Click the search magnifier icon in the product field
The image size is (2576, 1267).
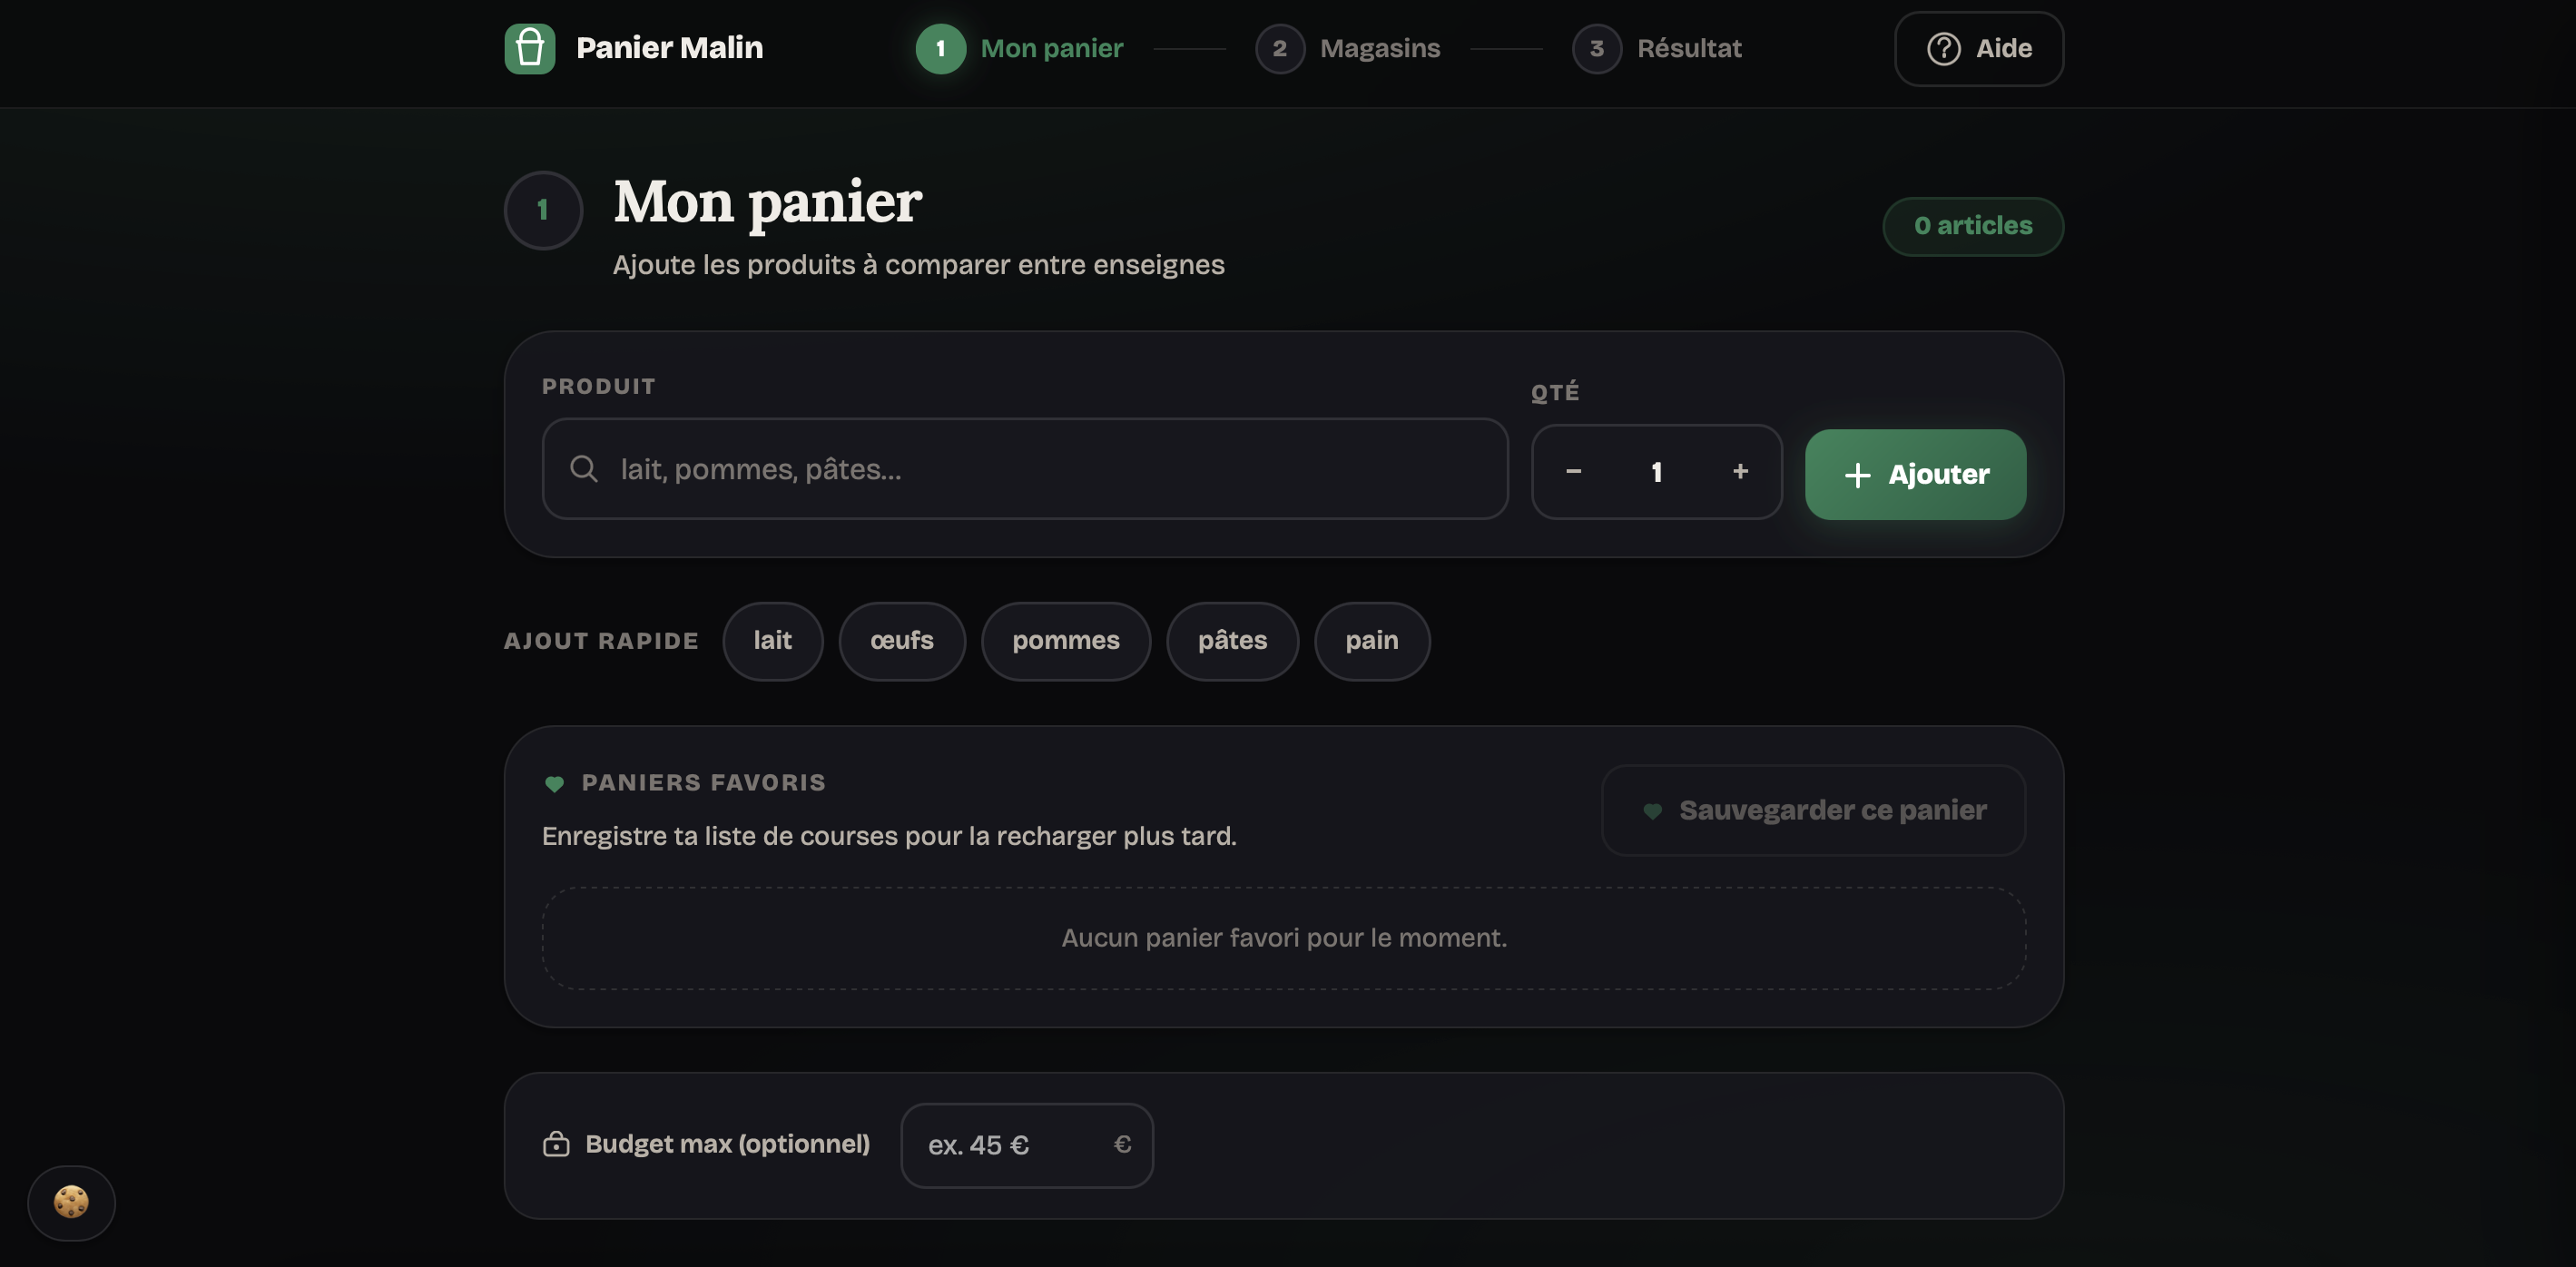[585, 468]
